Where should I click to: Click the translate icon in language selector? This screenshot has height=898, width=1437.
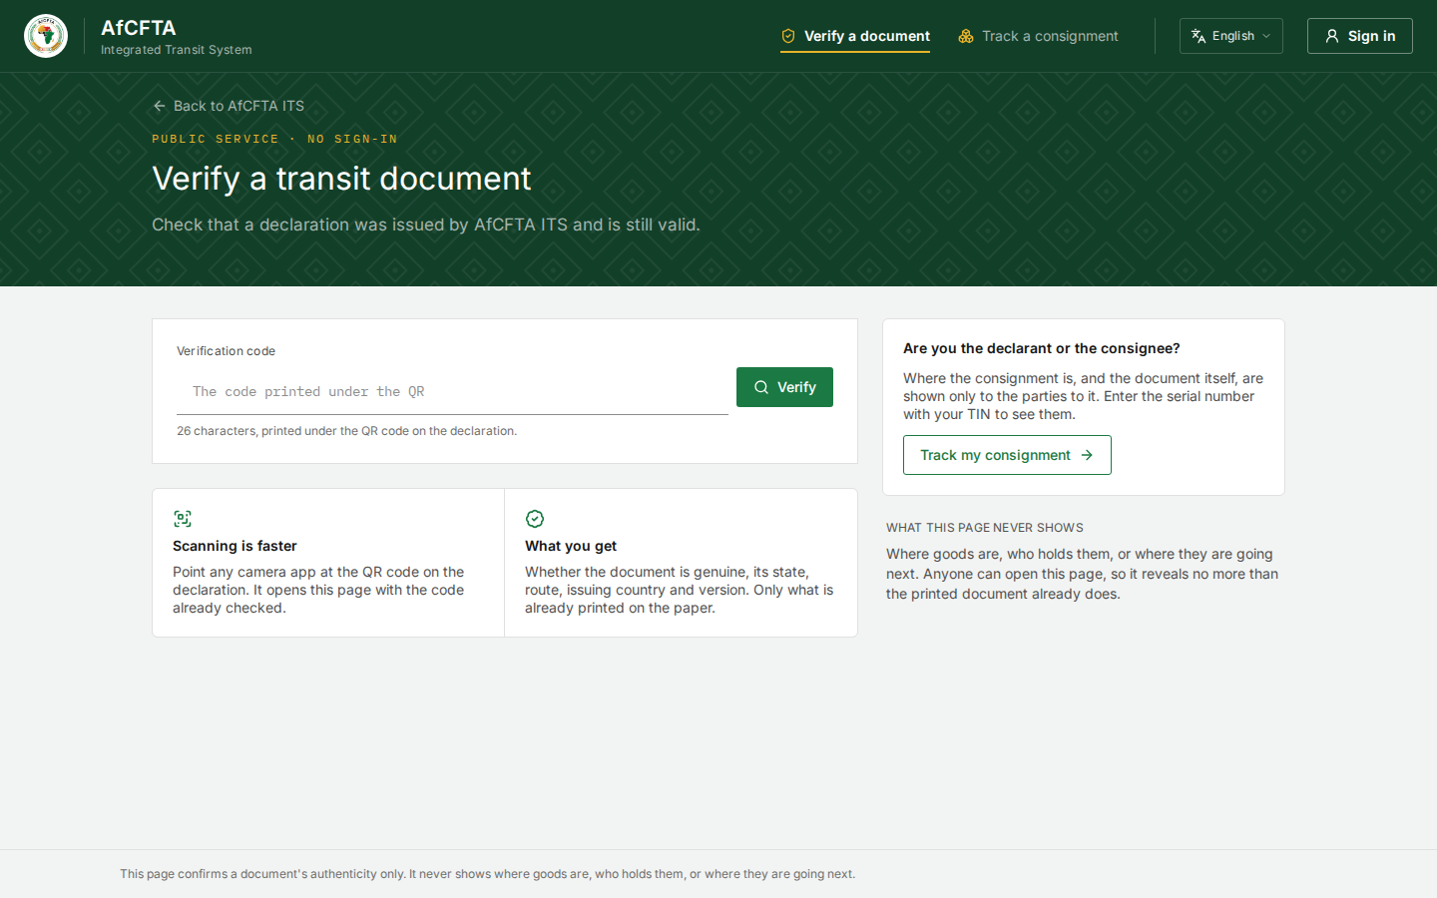tap(1198, 36)
